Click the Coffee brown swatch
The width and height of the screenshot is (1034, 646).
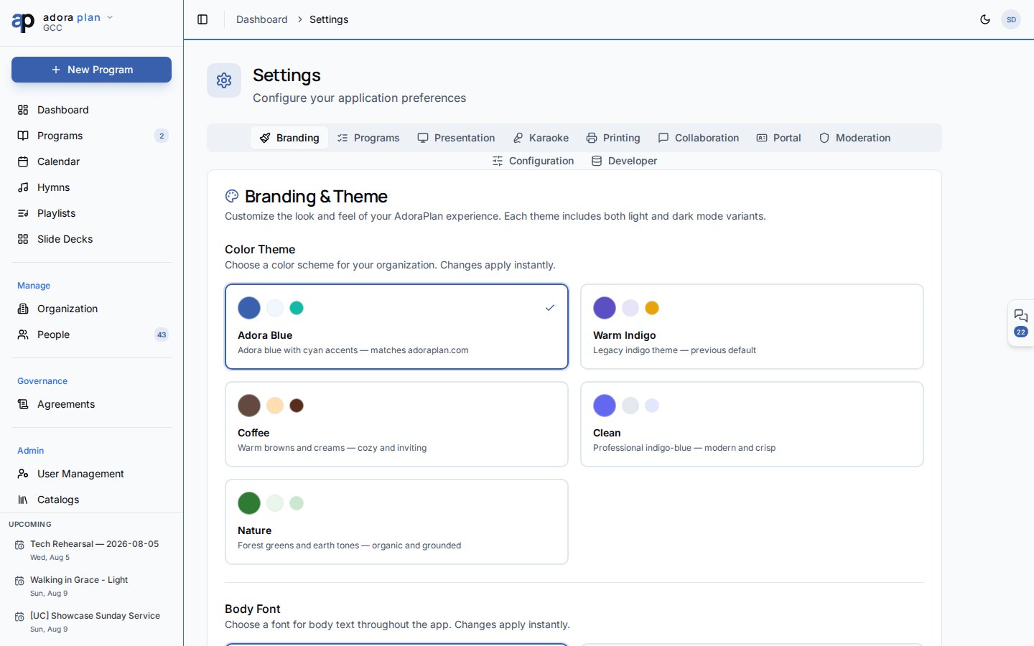249,406
